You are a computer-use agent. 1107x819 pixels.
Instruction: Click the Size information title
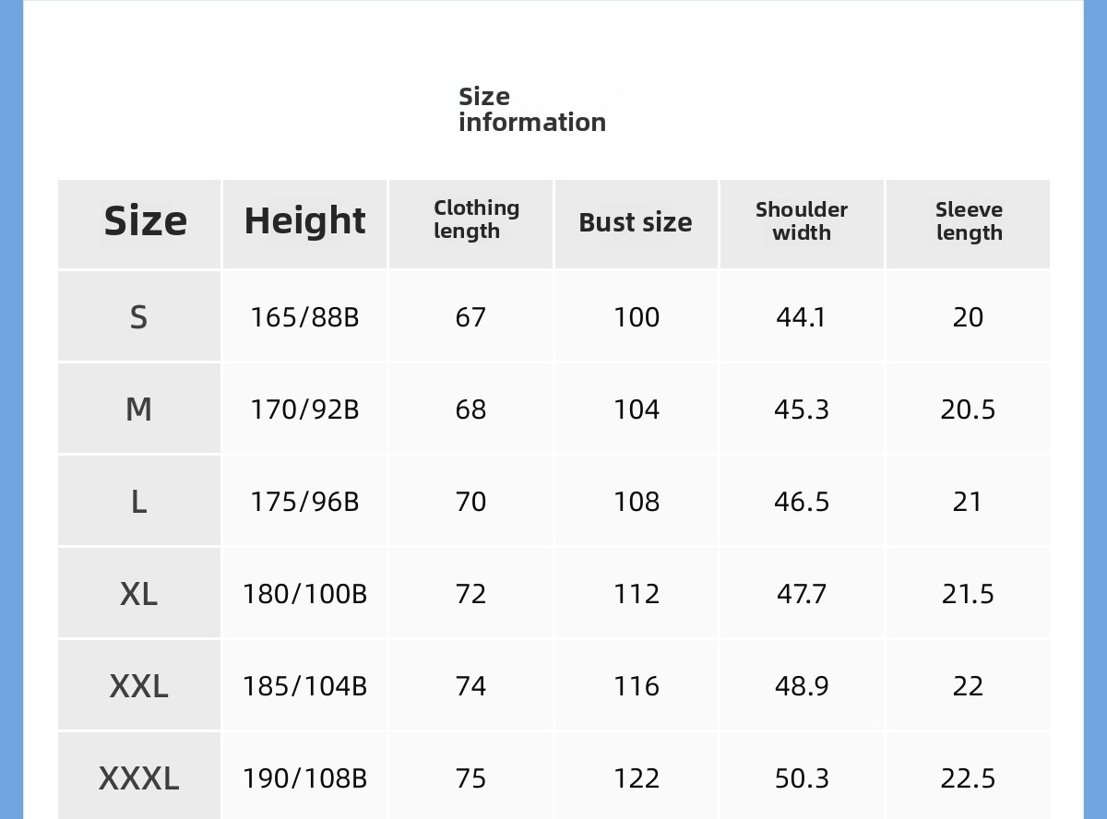(x=532, y=110)
